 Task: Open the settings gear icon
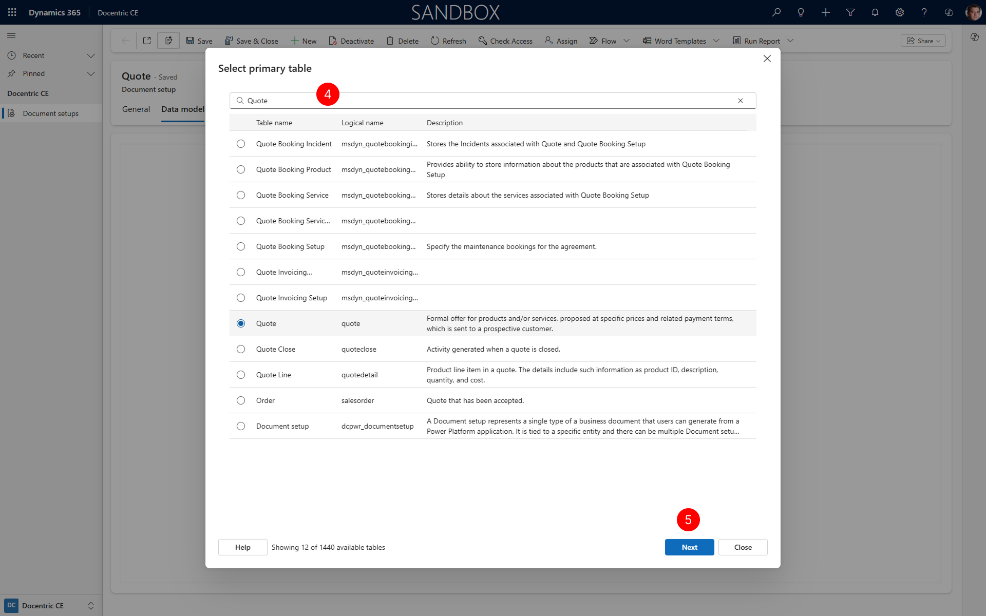pos(900,12)
